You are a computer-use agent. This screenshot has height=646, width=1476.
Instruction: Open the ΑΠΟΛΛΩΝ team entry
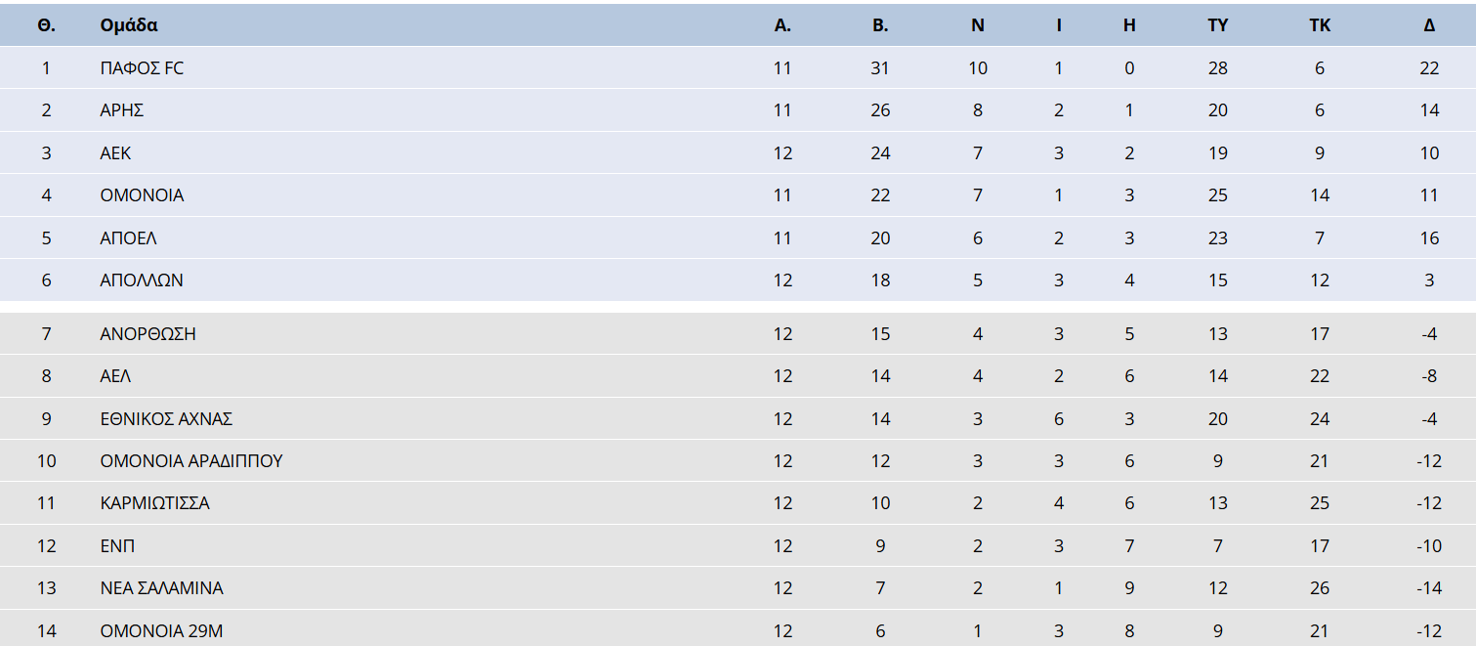tap(142, 280)
